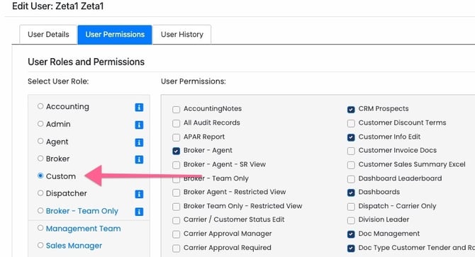Open info icon for Accounting role
Image resolution: width=475 pixels, height=257 pixels.
(x=139, y=108)
